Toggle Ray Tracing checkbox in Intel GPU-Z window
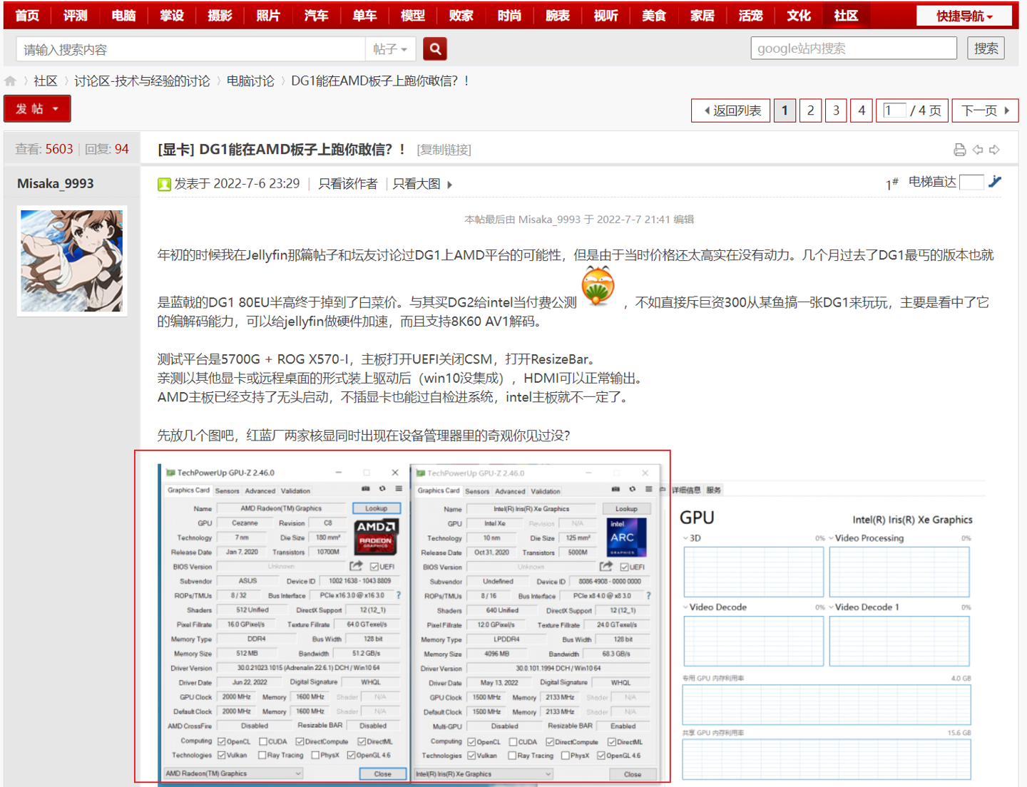 (x=512, y=756)
